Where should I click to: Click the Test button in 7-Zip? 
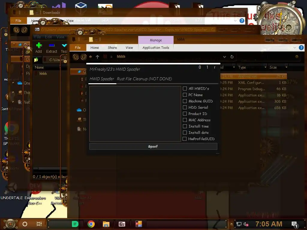[64, 48]
